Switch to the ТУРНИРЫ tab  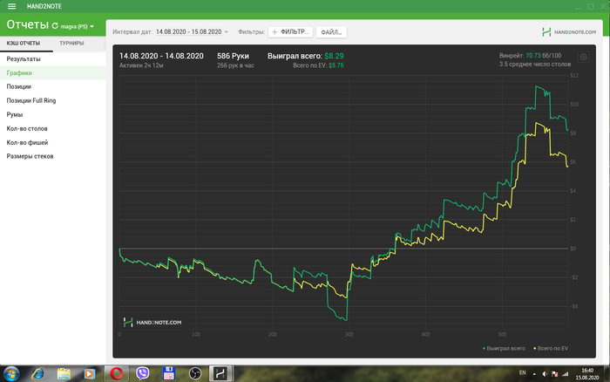coord(71,44)
